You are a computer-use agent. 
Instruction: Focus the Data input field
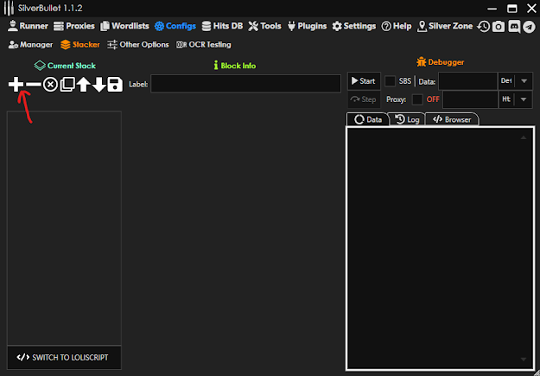(467, 81)
